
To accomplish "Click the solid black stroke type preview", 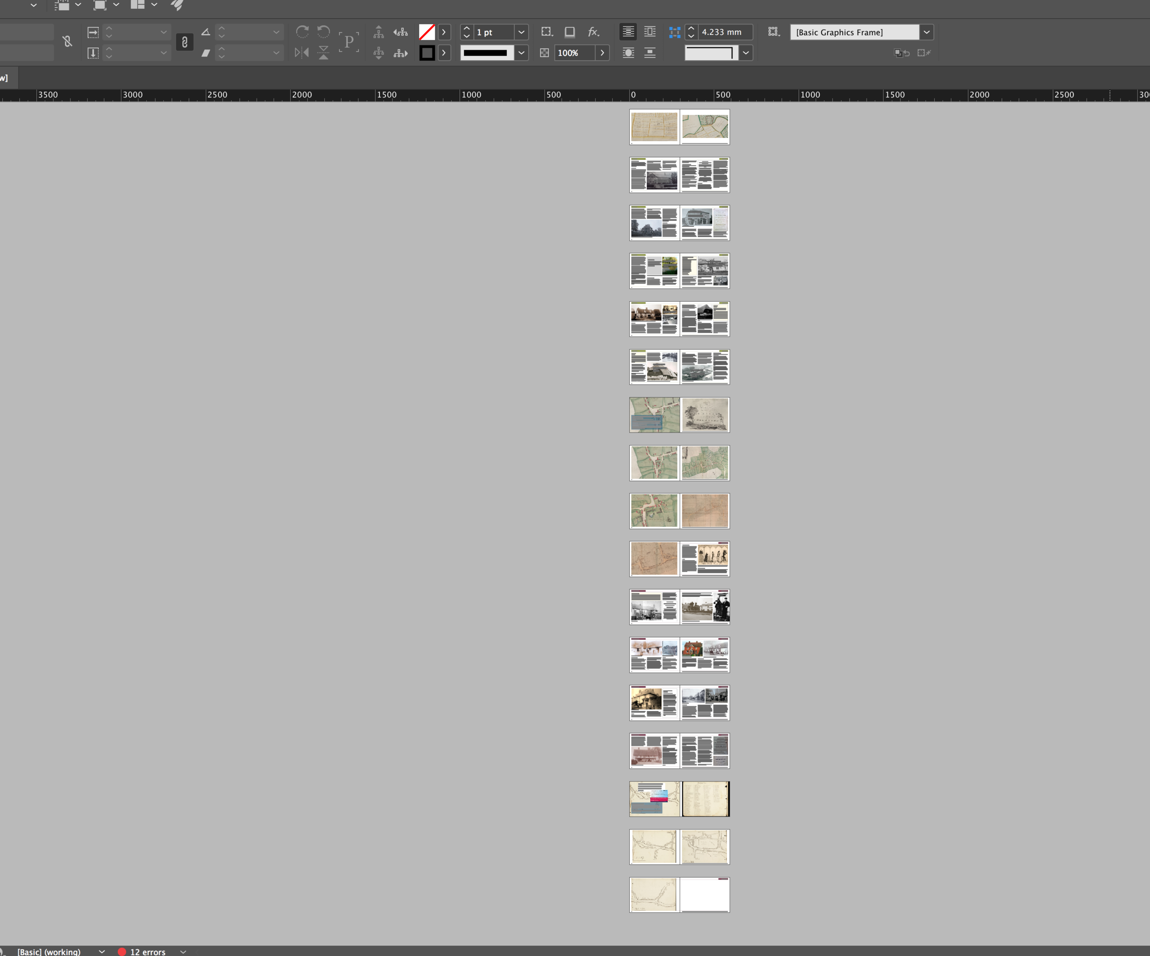I will pos(487,53).
